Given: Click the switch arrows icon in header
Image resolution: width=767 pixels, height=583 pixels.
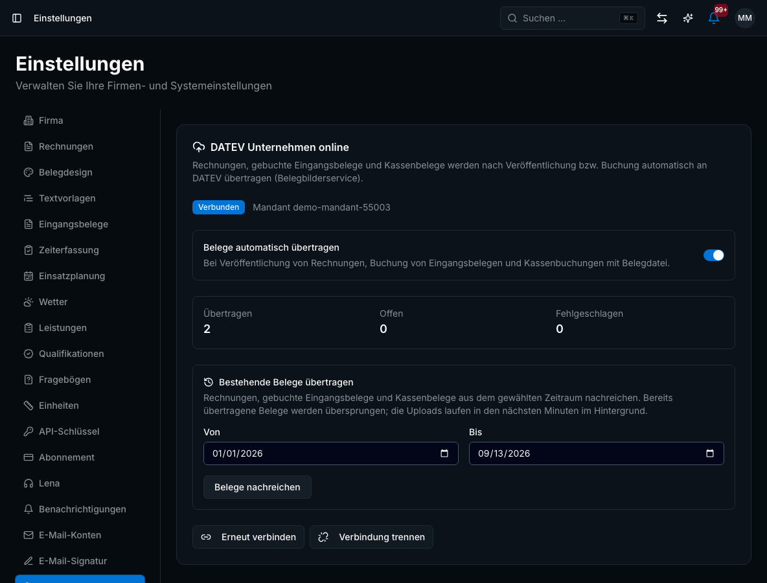Looking at the screenshot, I should [x=662, y=18].
